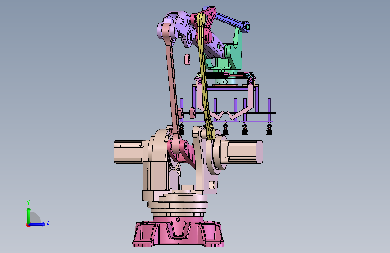Select the Y axis label text
This screenshot has width=390, height=253.
point(28,203)
